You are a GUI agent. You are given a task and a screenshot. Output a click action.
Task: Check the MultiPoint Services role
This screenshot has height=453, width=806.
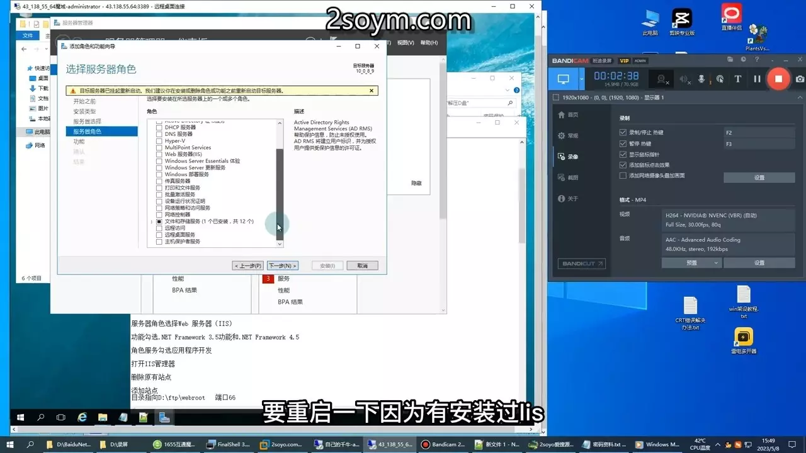pos(159,147)
